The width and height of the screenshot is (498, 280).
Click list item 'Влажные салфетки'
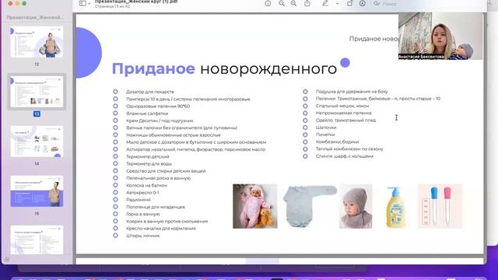tap(147, 114)
